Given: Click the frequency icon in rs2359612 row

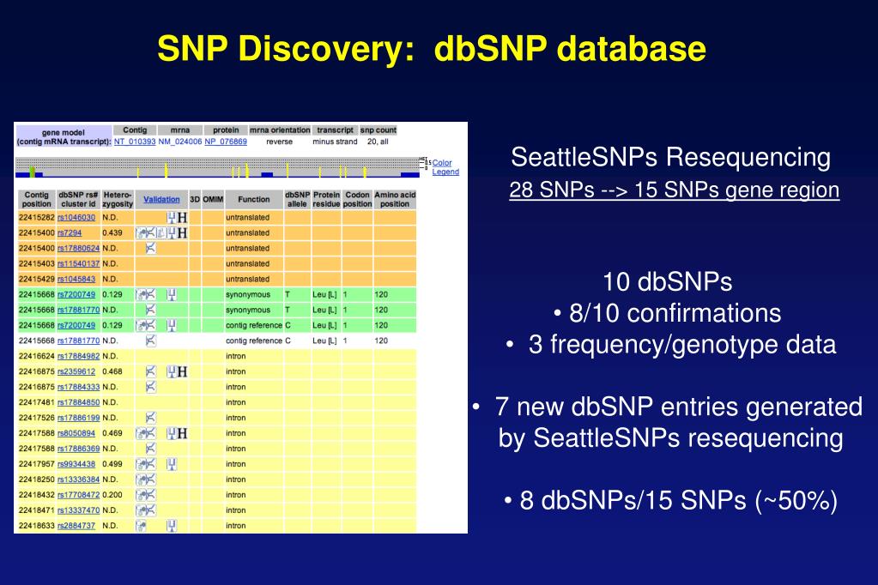Looking at the screenshot, I should point(151,371).
